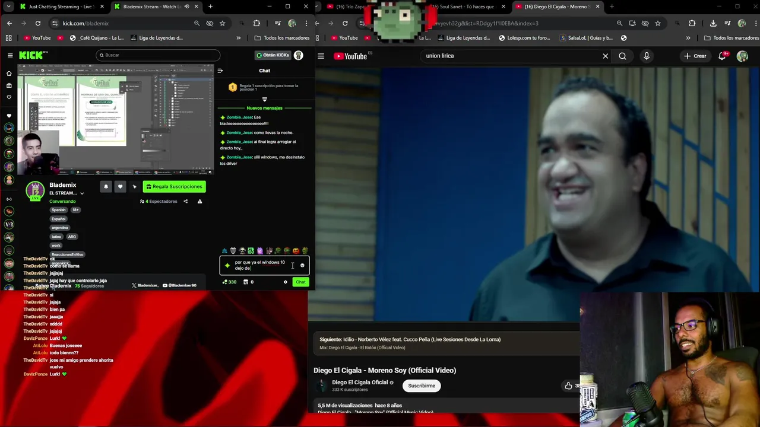The image size is (760, 427).
Task: Open downloads icon in YouTube window
Action: point(713,23)
